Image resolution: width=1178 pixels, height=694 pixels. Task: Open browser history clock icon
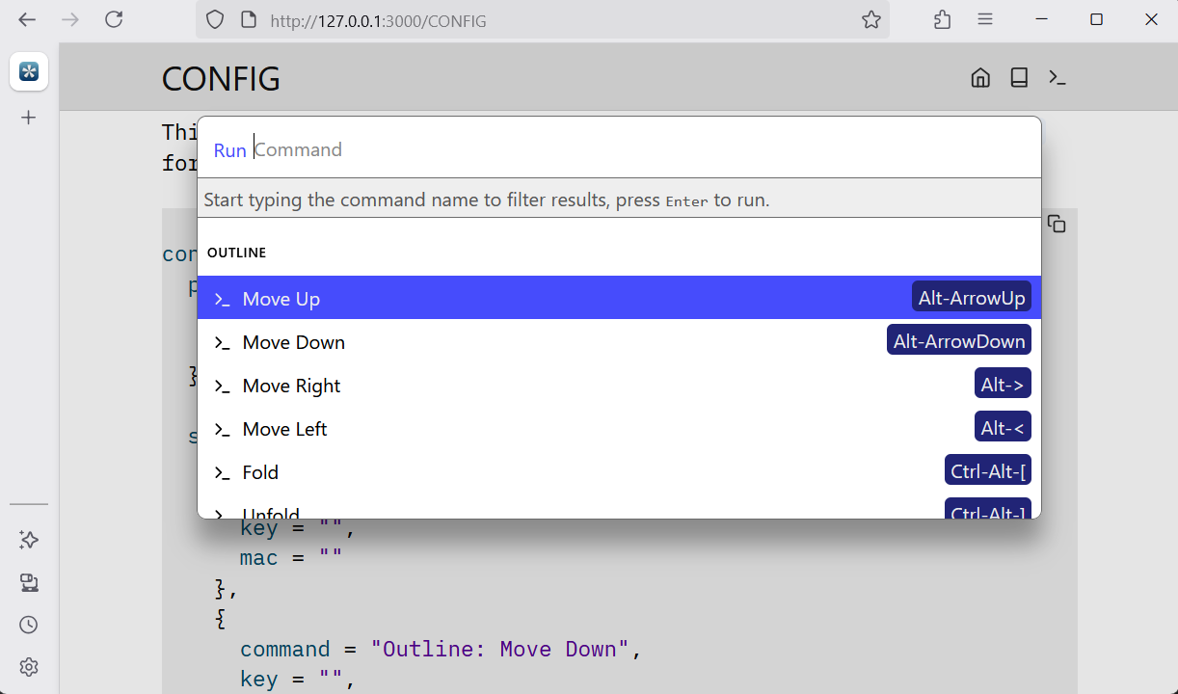(29, 625)
